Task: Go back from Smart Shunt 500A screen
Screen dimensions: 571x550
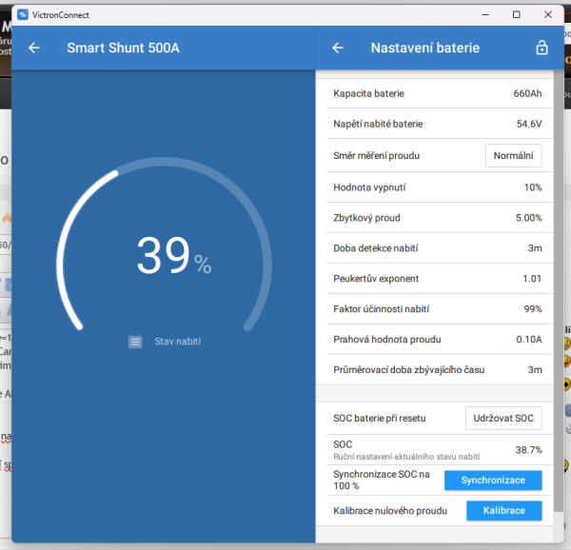Action: [34, 48]
